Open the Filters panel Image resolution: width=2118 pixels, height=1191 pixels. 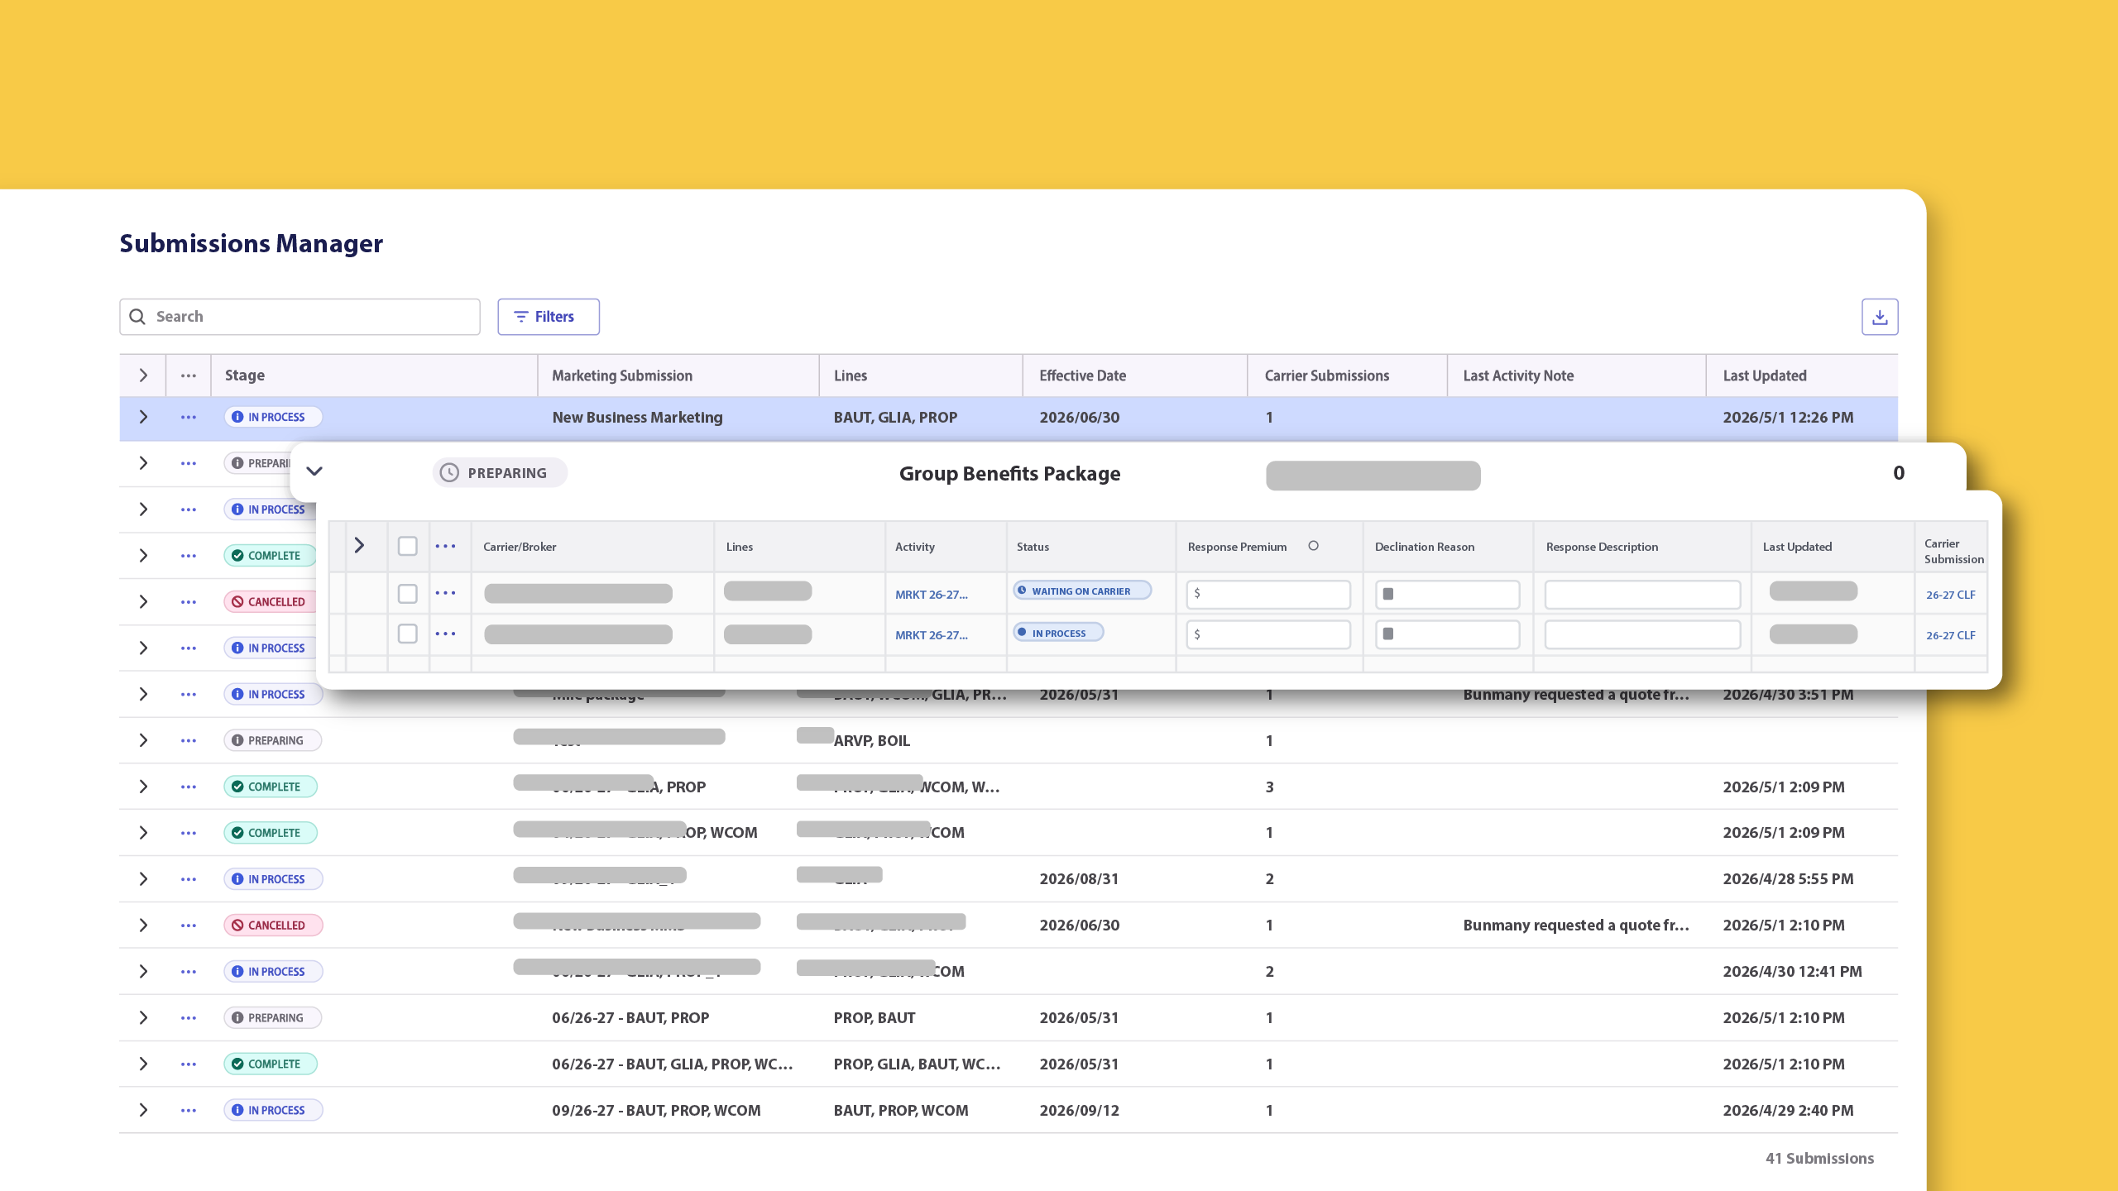pyautogui.click(x=548, y=317)
